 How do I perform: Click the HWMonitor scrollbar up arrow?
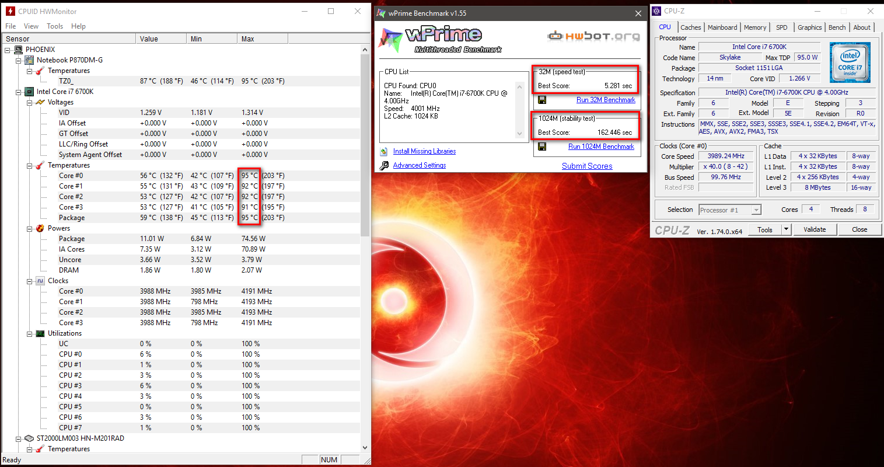point(365,49)
